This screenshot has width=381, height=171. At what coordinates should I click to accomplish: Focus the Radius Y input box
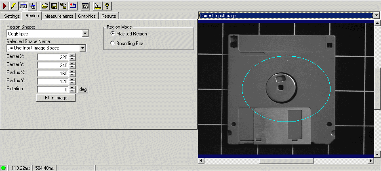tap(53, 81)
